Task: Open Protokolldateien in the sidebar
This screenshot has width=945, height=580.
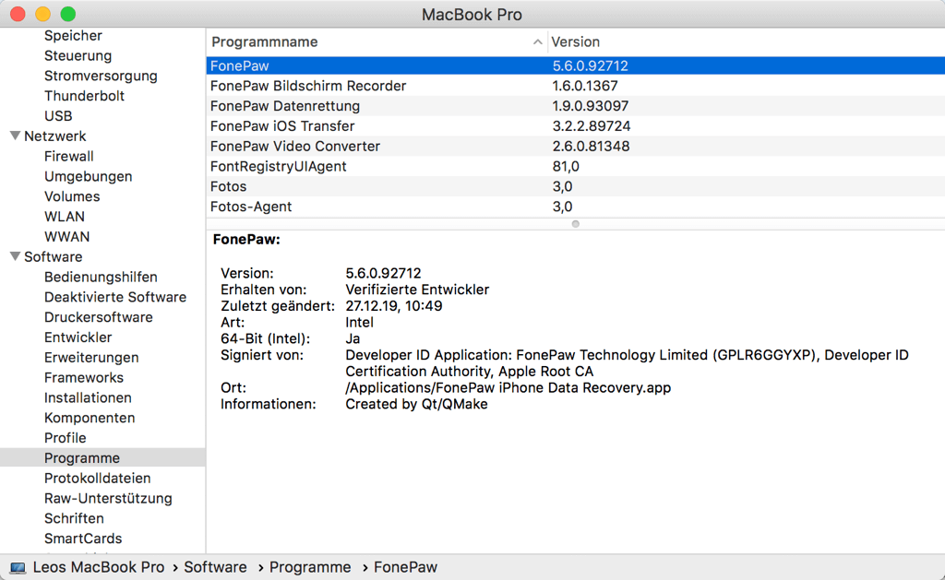Action: point(97,479)
